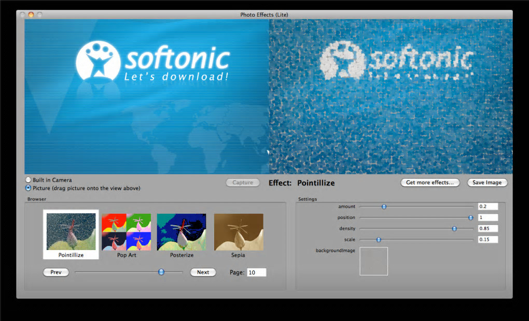
Task: Click the Save Image button
Action: pos(487,183)
